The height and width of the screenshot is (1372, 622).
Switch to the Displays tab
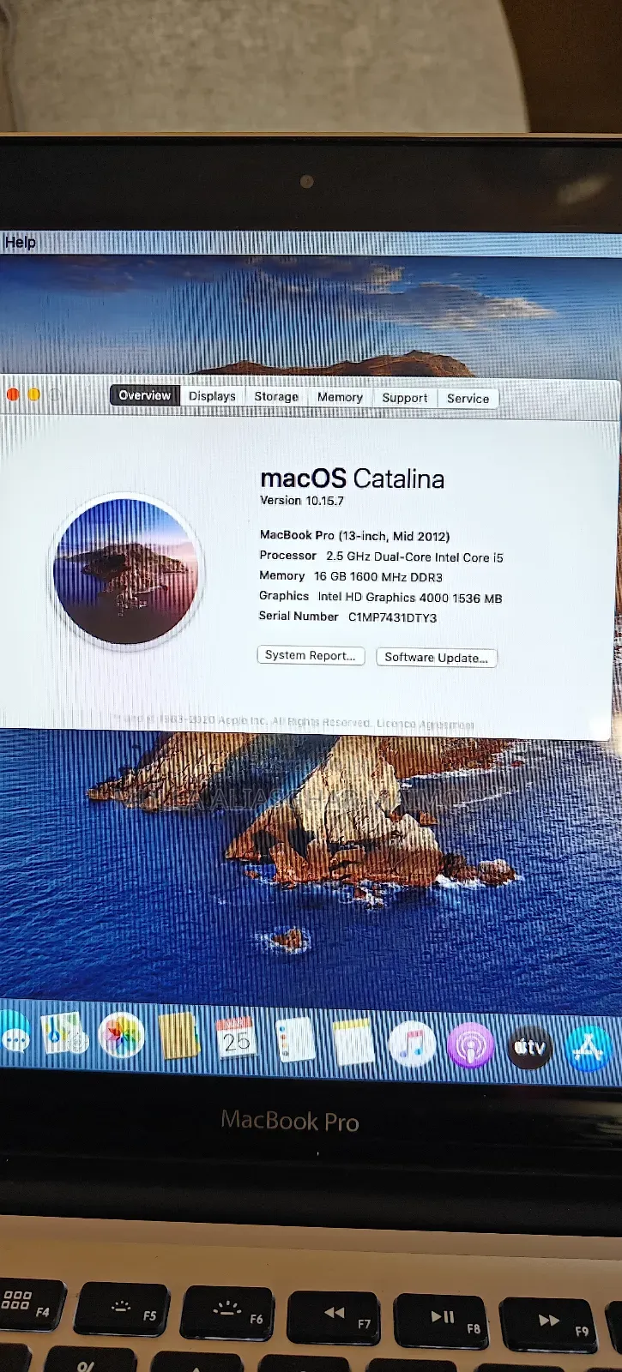point(212,396)
